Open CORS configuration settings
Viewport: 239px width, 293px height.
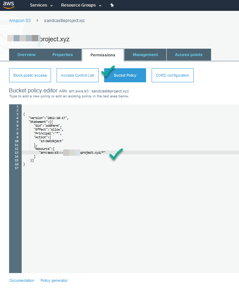coord(172,75)
